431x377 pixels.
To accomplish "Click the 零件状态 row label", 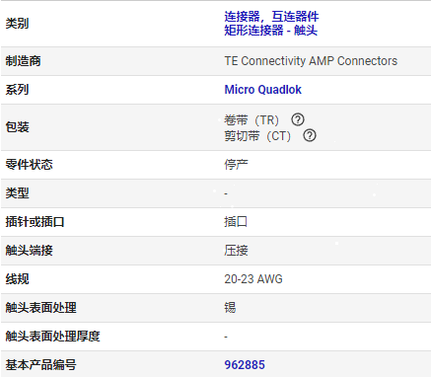I will (29, 164).
